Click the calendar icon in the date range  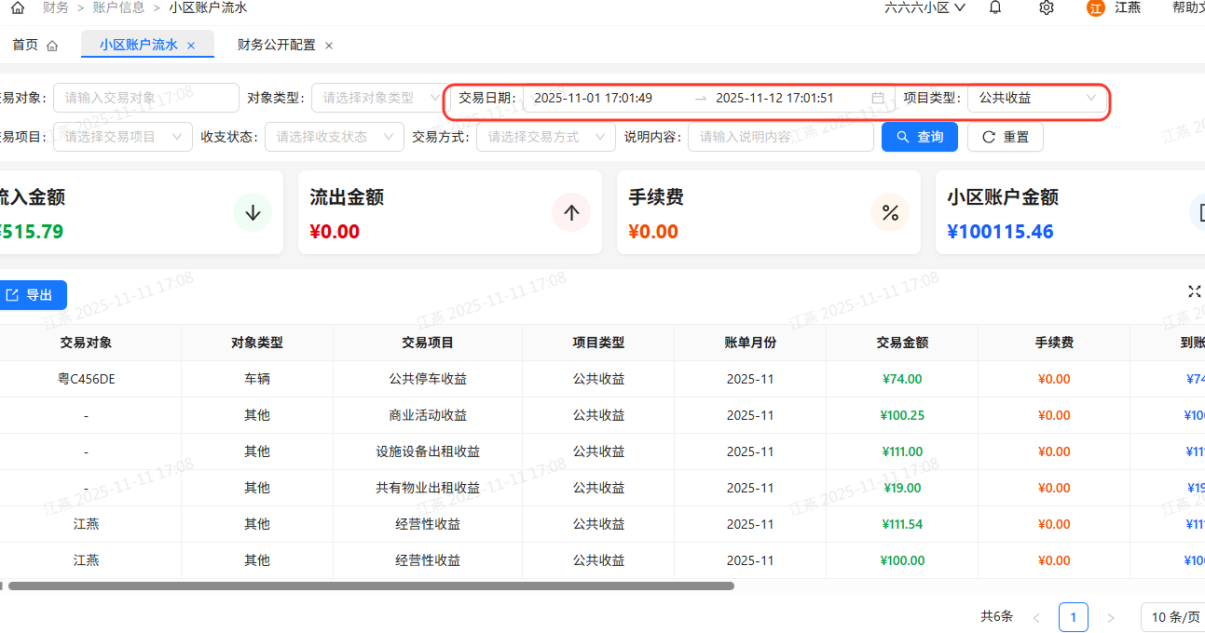(877, 98)
